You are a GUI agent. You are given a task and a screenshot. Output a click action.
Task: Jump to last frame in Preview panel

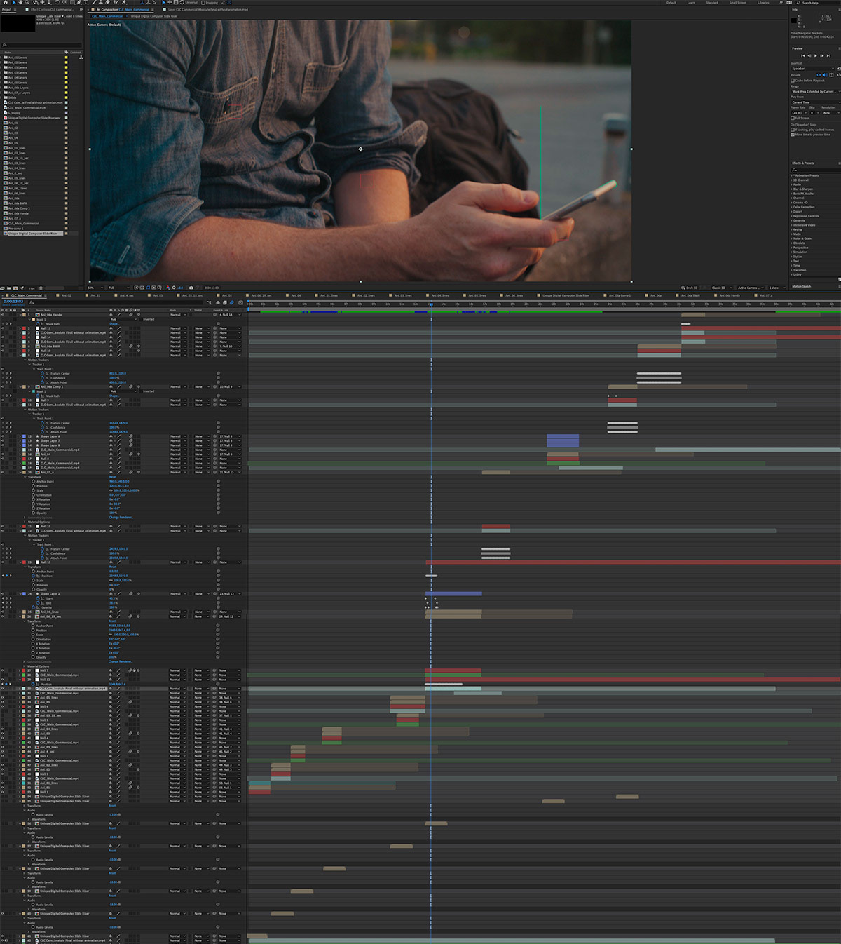pos(828,55)
